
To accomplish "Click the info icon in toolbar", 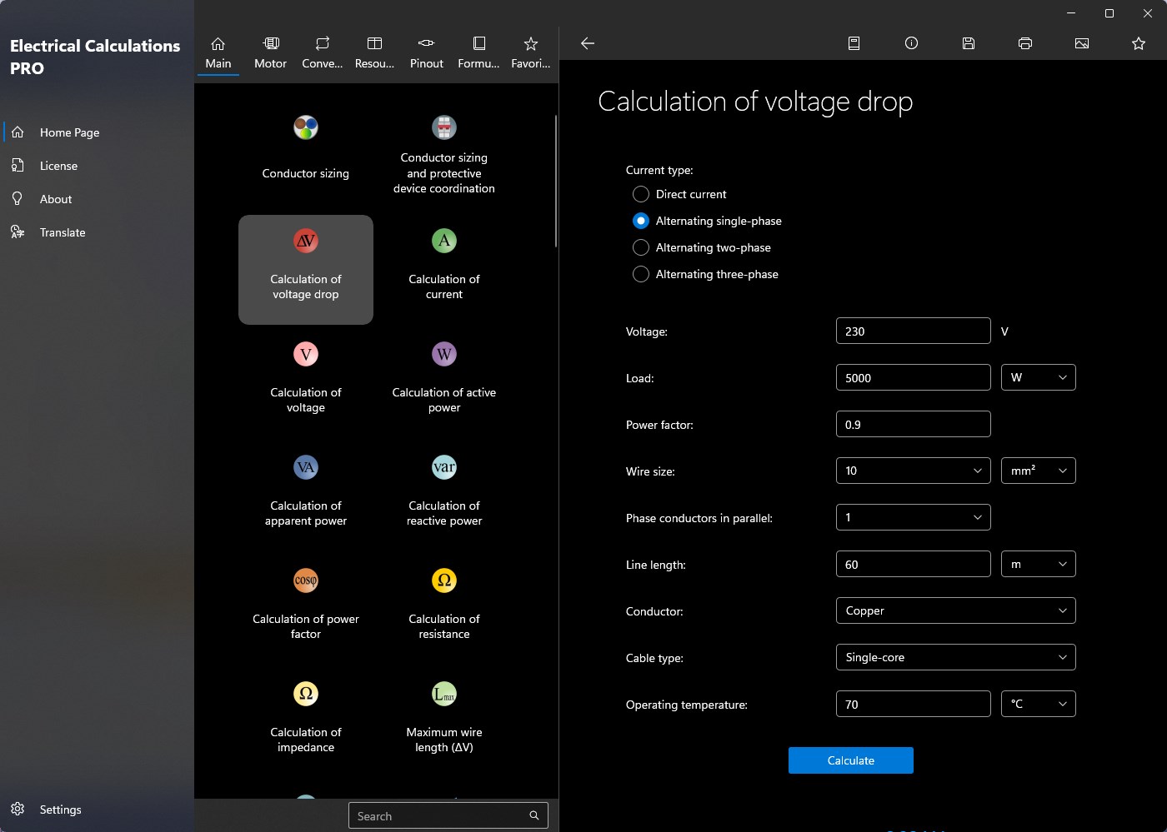I will [911, 43].
